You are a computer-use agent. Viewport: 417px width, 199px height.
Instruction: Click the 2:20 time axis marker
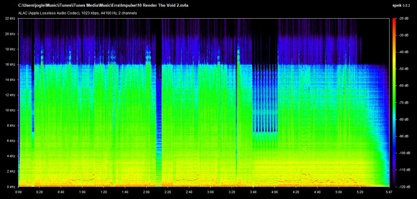[168, 192]
